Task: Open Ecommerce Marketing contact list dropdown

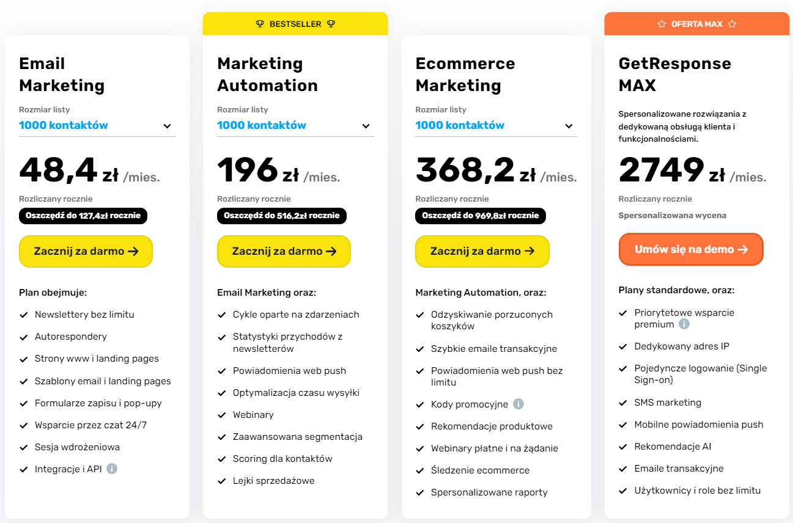Action: click(496, 126)
